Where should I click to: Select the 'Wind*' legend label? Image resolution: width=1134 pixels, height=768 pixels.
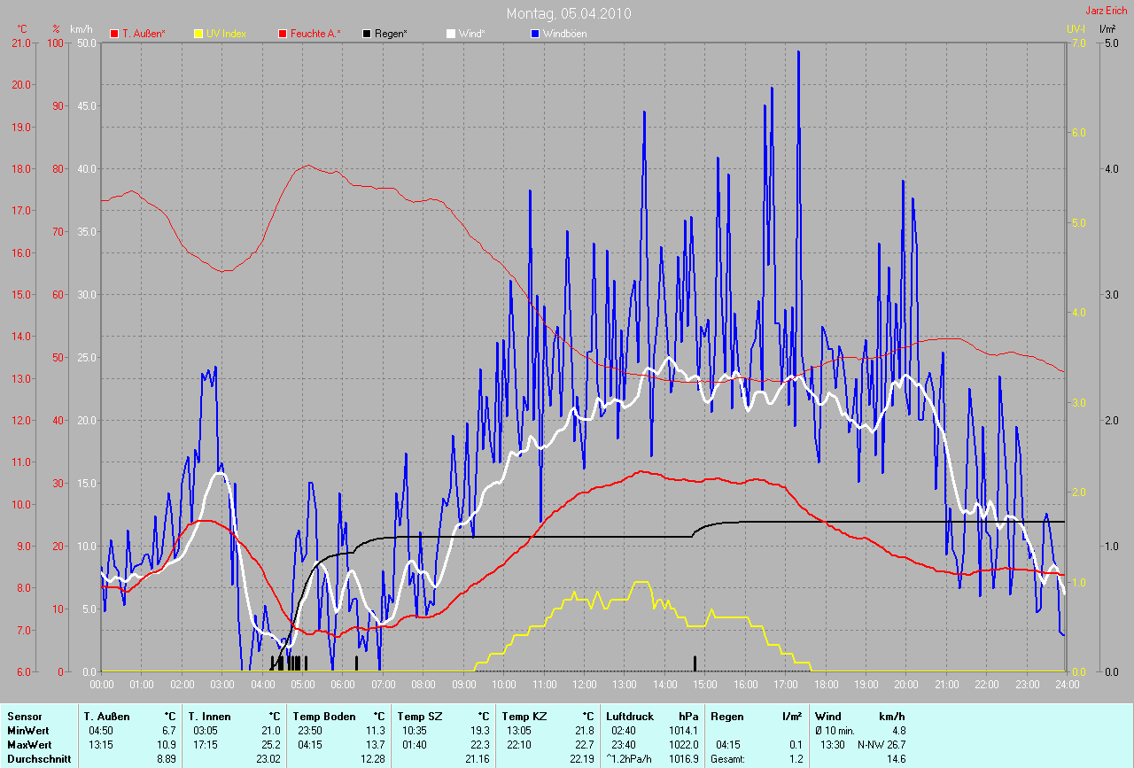(471, 34)
